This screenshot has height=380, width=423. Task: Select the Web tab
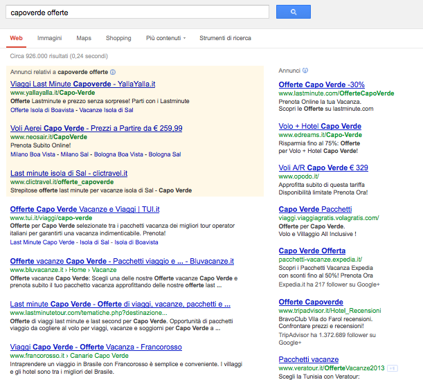16,38
